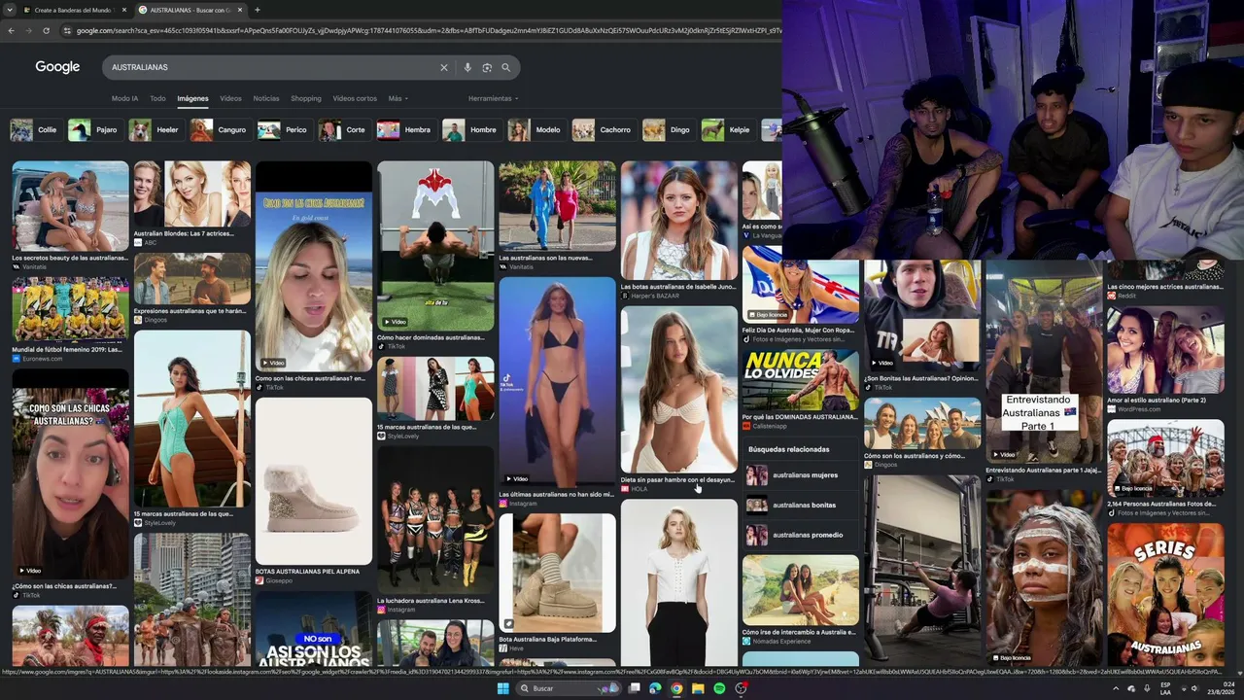
Task: Switch to Google Chrome on the taskbar
Action: point(676,688)
